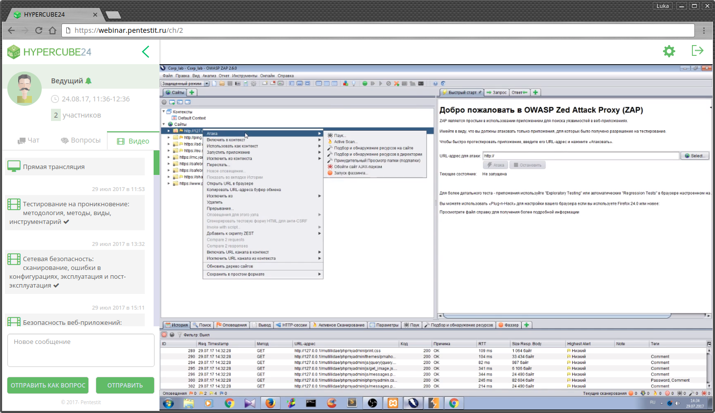Switch to the Оповещения tab

coord(232,325)
